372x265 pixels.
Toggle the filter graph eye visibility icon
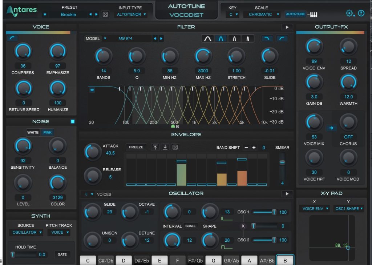pyautogui.click(x=92, y=90)
